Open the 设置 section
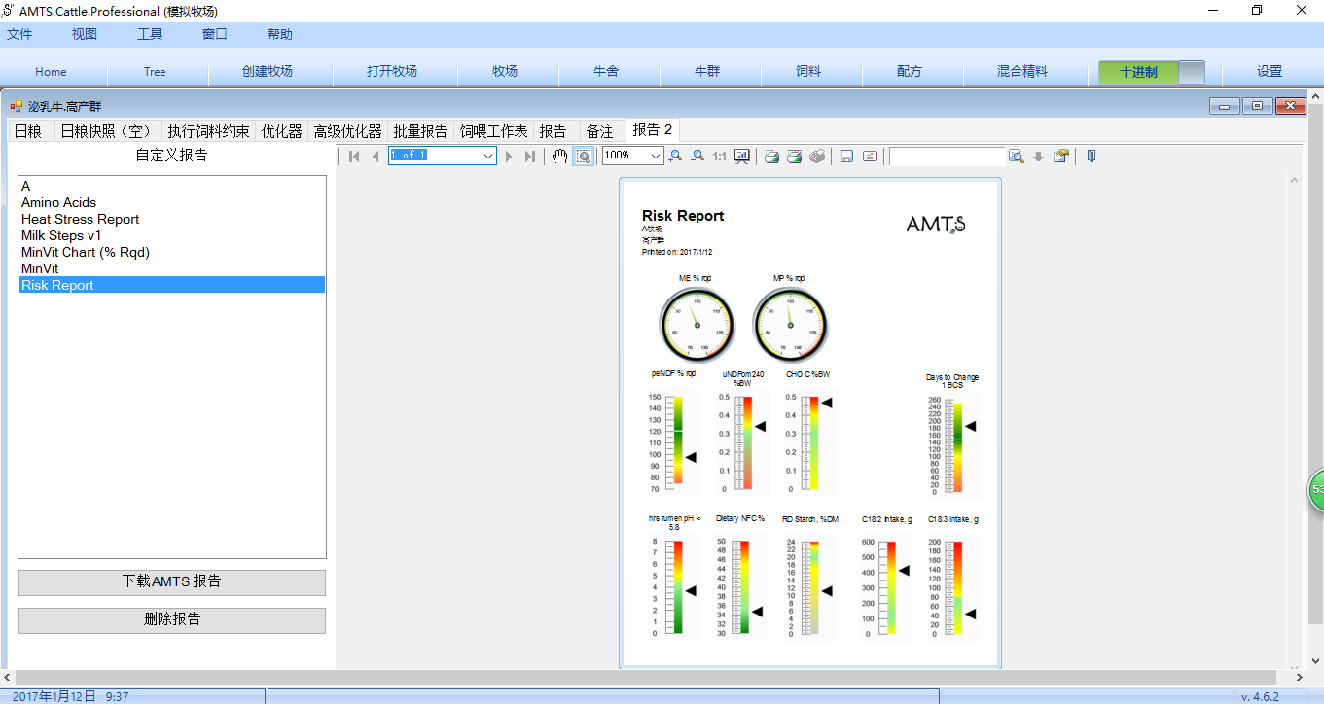 pos(1270,72)
